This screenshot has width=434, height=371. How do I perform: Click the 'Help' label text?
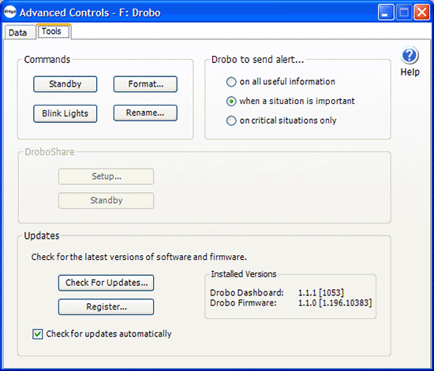[410, 72]
